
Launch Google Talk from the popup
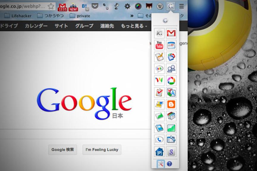(159, 69)
